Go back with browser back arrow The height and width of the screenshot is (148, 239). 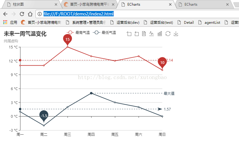[5, 14]
